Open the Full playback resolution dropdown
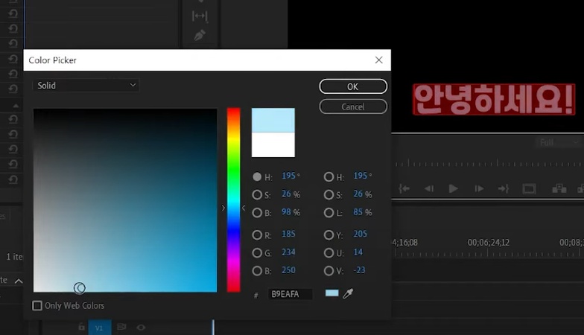The width and height of the screenshot is (584, 335). [558, 143]
